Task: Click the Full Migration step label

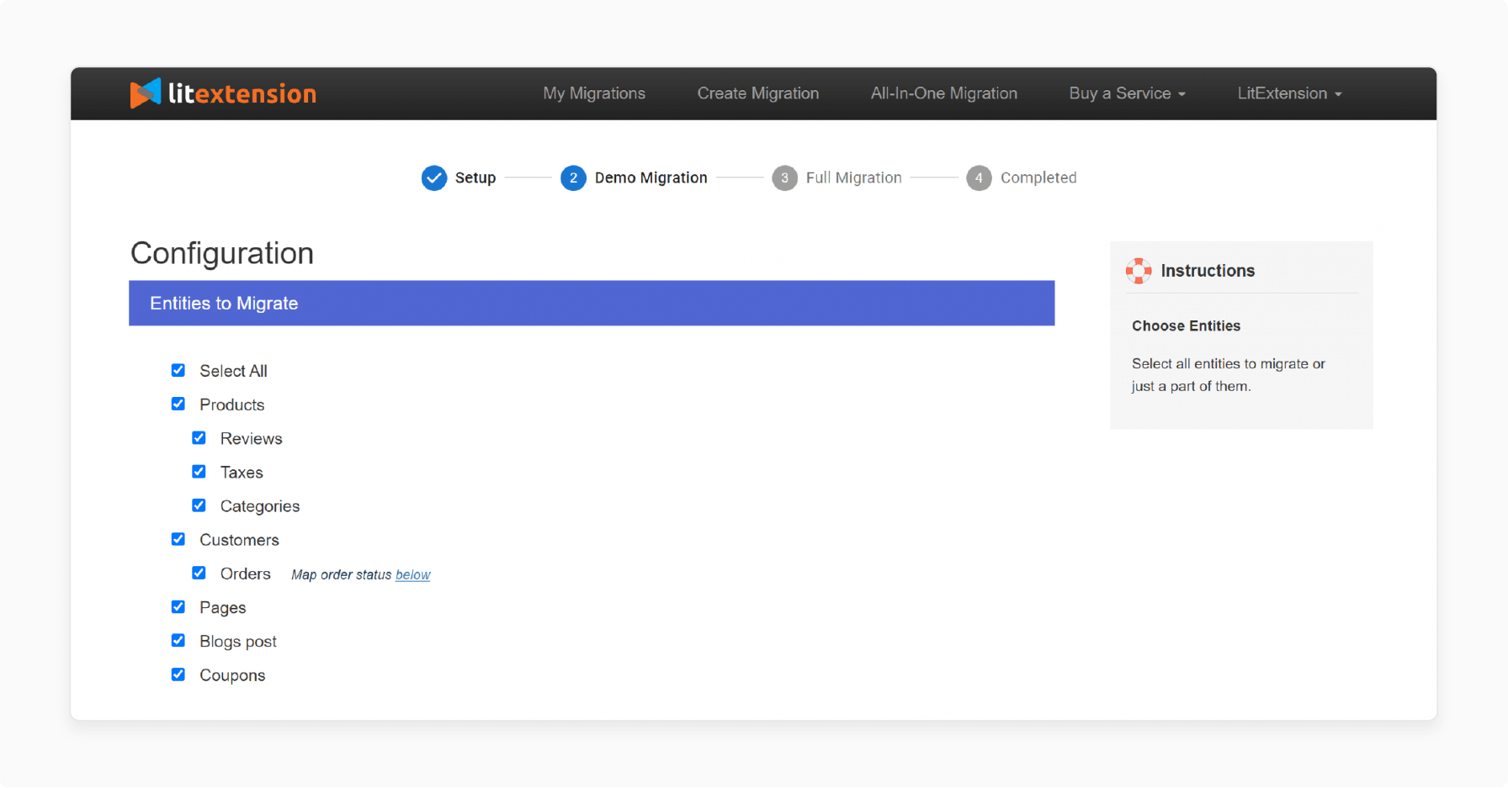Action: tap(854, 178)
